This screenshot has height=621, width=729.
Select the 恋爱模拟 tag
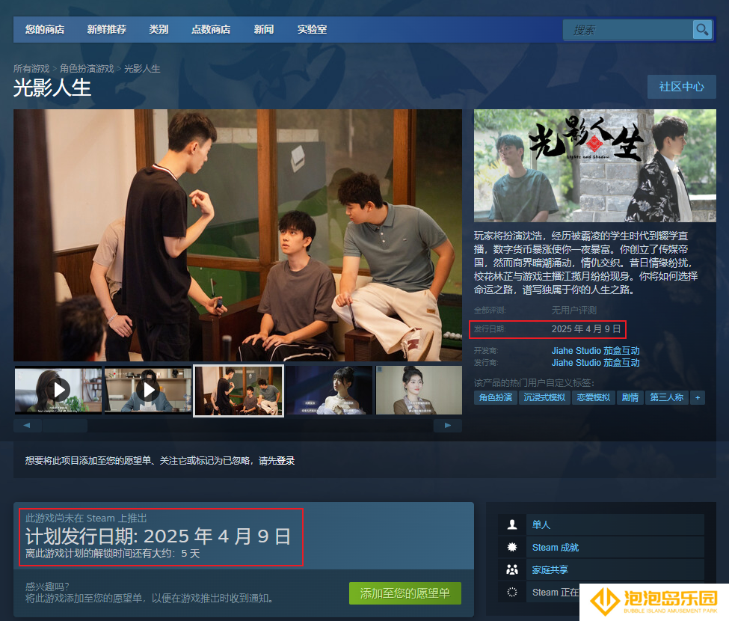coord(593,398)
